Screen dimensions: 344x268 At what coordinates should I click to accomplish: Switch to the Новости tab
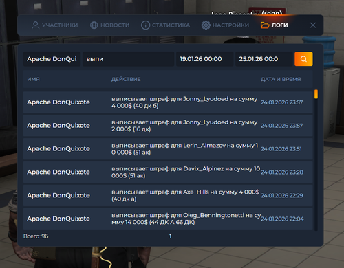109,25
